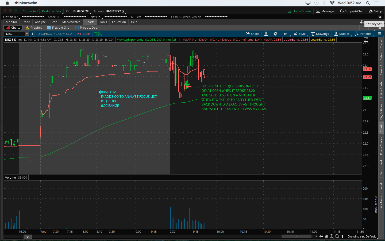Open Flexible Grid layout icon
The image size is (385, 241).
[x=49, y=28]
